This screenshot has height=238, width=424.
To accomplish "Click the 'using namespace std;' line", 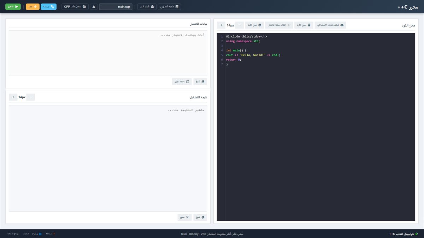I will click(x=243, y=41).
